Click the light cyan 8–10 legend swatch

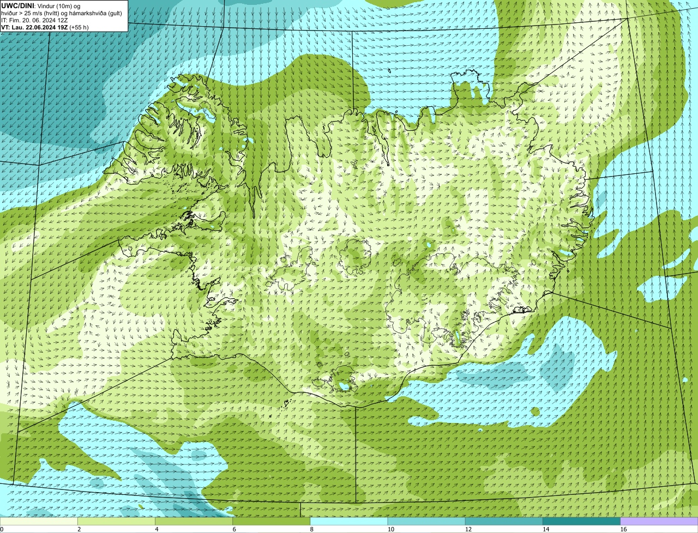tap(349, 522)
